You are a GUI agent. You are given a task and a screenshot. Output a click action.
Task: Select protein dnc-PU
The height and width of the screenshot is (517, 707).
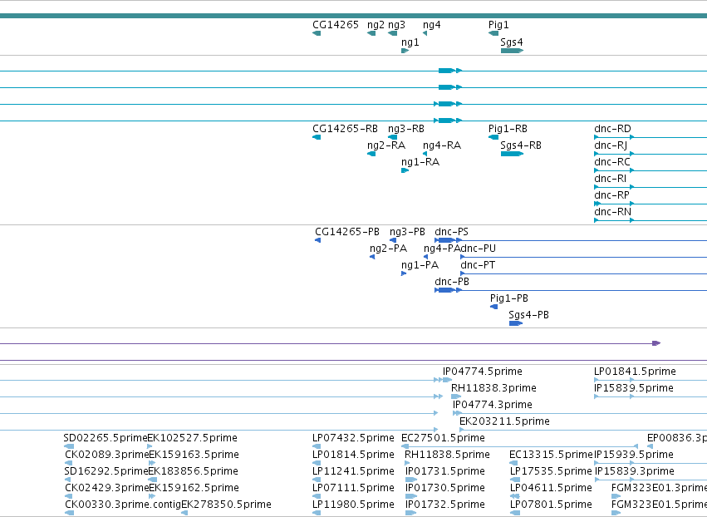tap(583, 257)
